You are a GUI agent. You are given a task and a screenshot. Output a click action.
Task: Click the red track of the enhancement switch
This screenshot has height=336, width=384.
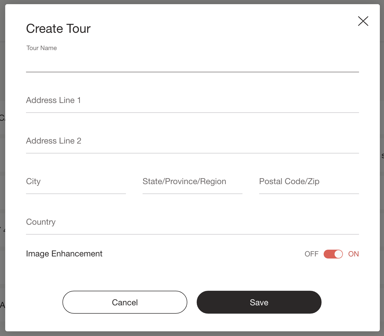(x=329, y=254)
